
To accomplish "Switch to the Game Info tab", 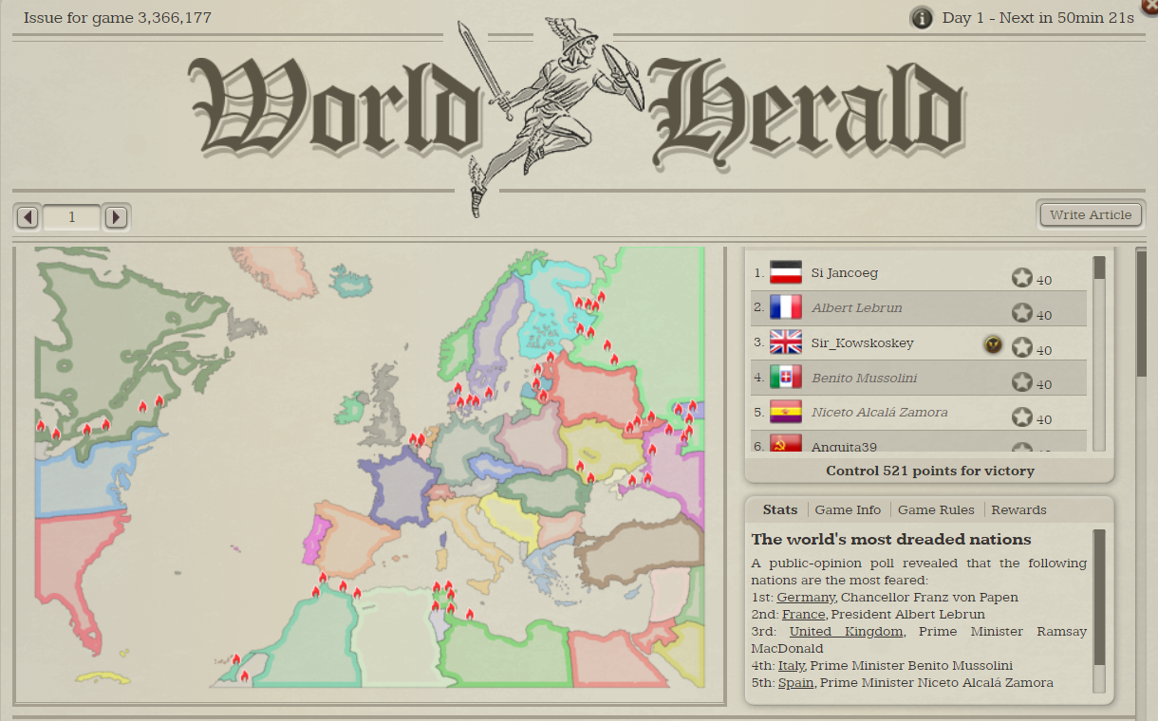I will pos(848,509).
